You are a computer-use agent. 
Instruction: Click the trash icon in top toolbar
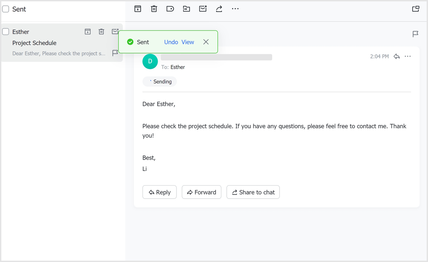point(154,9)
